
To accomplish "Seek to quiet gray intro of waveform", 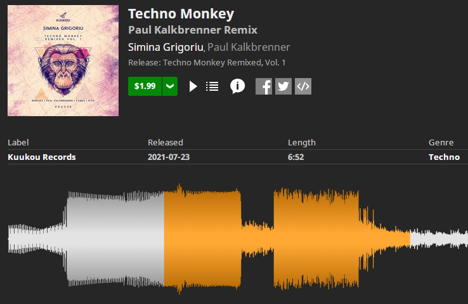I will click(x=36, y=239).
